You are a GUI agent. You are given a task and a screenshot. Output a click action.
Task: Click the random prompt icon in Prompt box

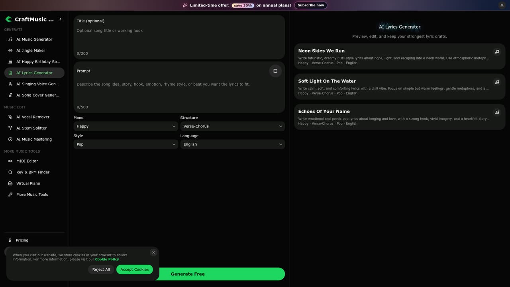coord(275,71)
